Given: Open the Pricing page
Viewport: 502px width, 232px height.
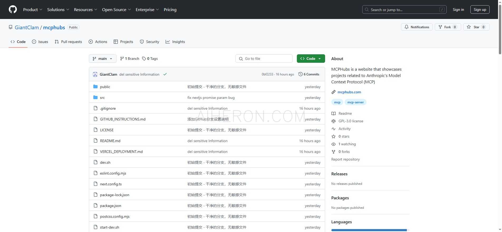Looking at the screenshot, I should click(170, 9).
